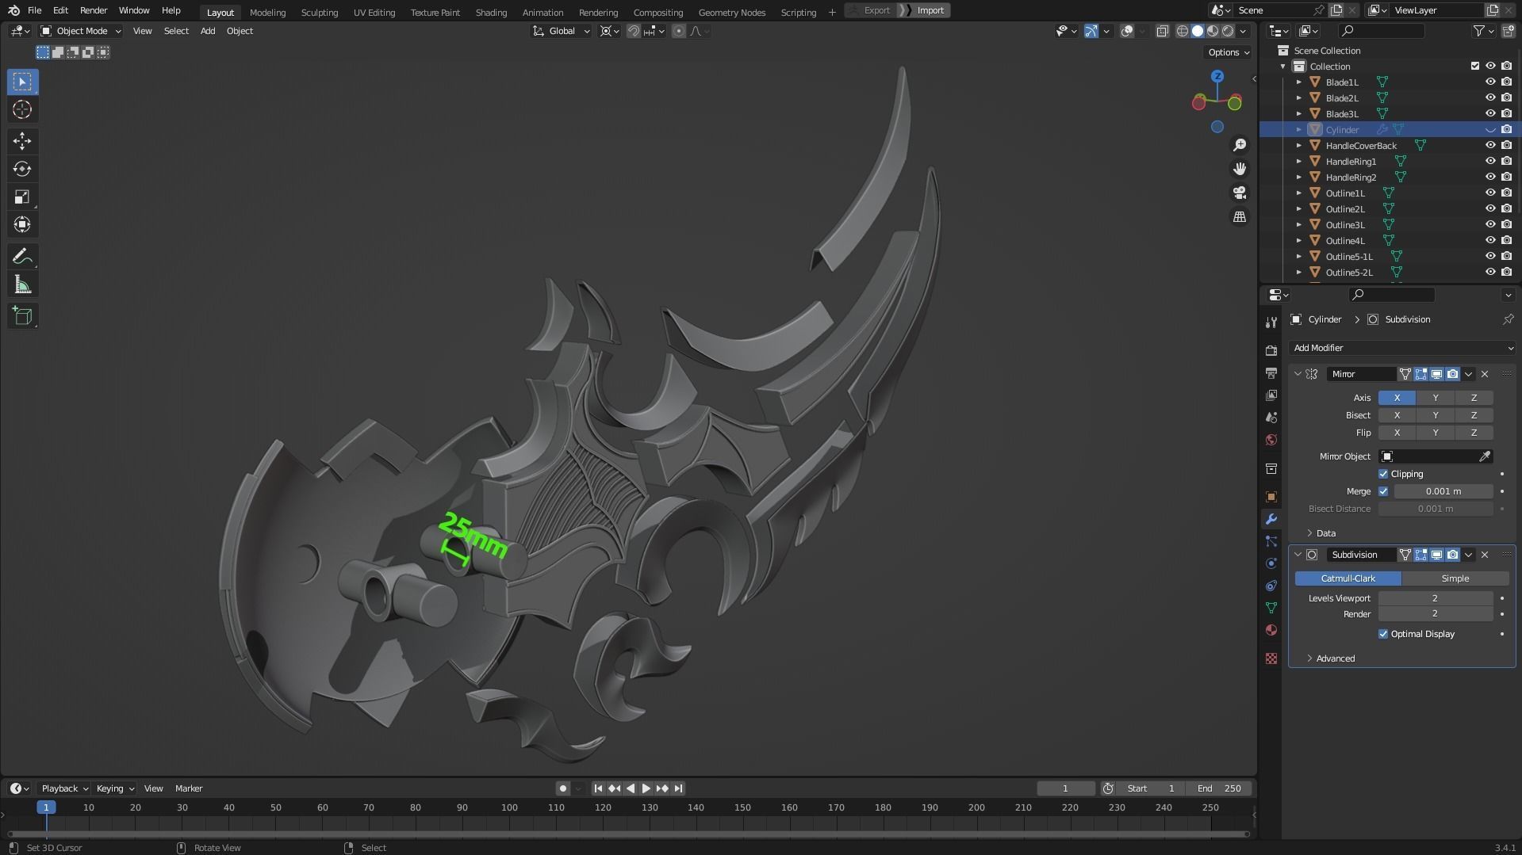Select Catmull-Clark subdivision type
1522x855 pixels.
[1348, 578]
